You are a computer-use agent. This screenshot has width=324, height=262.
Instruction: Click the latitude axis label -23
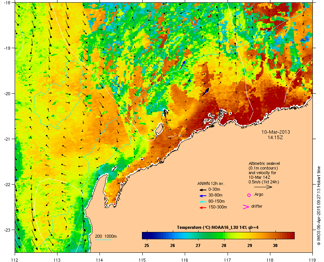pos(7,230)
